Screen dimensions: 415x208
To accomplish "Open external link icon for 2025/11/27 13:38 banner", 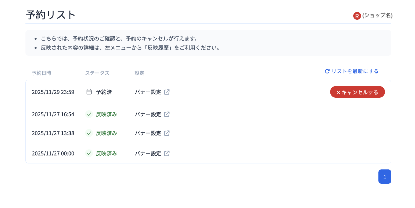I will coord(167,133).
